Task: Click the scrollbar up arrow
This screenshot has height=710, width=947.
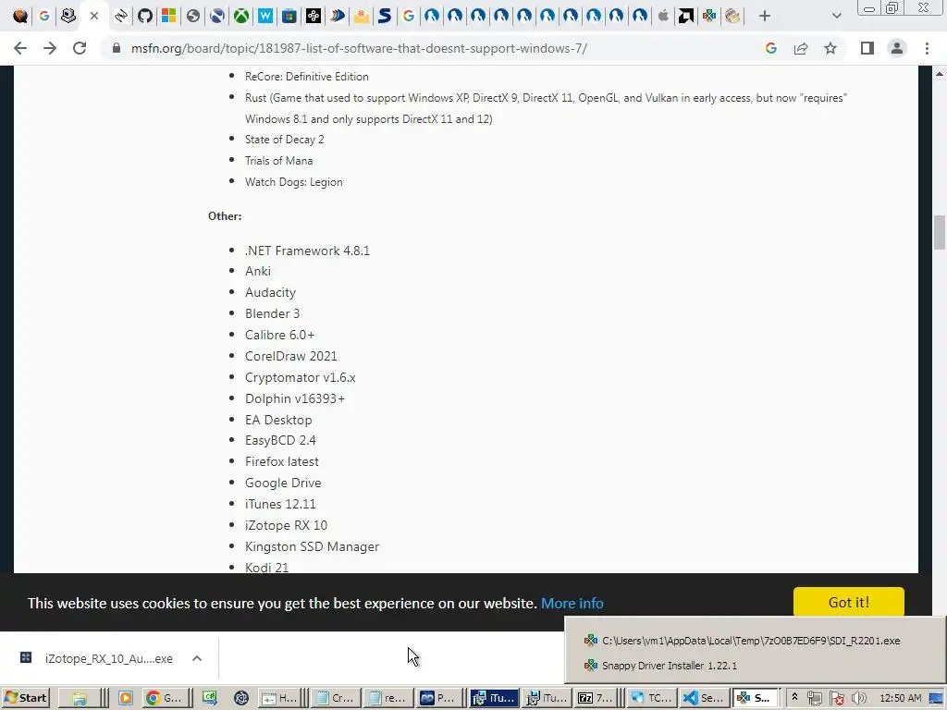Action: pos(940,74)
